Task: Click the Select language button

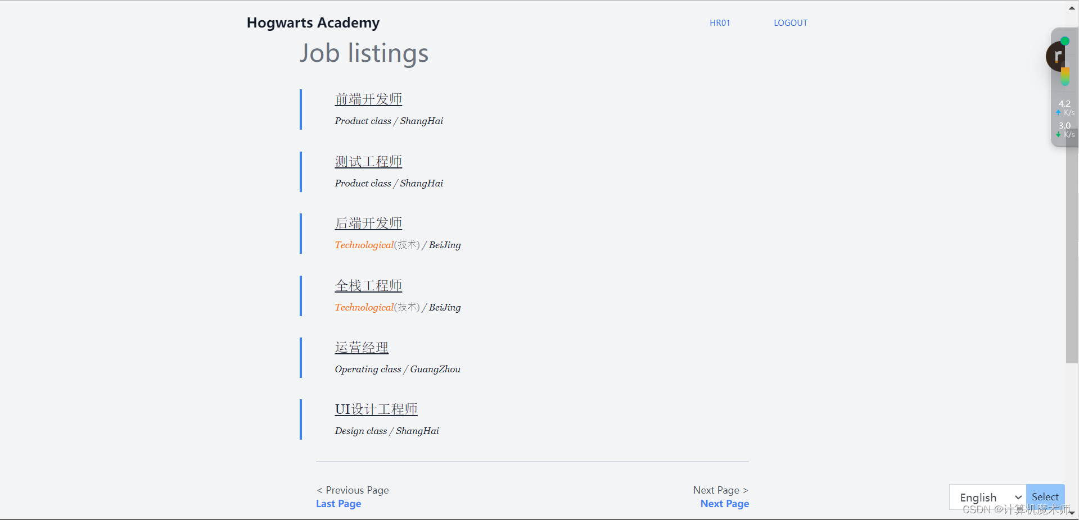Action: [x=1045, y=497]
